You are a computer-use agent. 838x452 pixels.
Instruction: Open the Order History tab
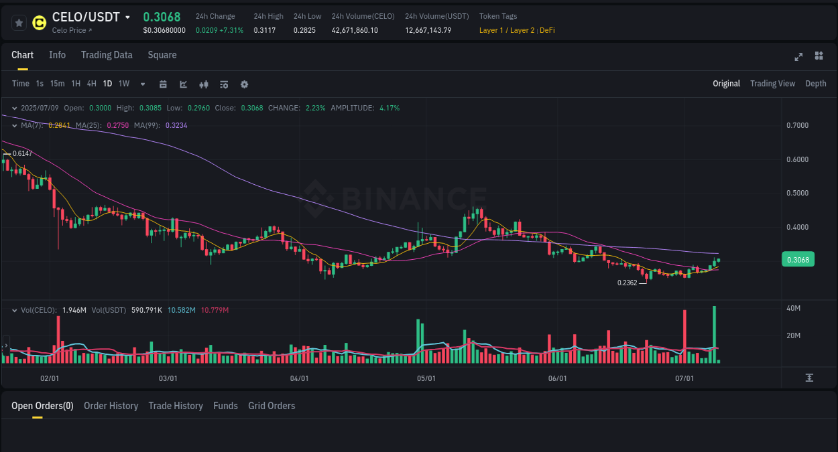(111, 406)
